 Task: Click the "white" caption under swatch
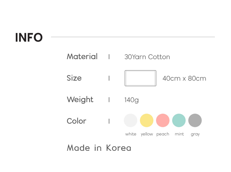(131, 134)
